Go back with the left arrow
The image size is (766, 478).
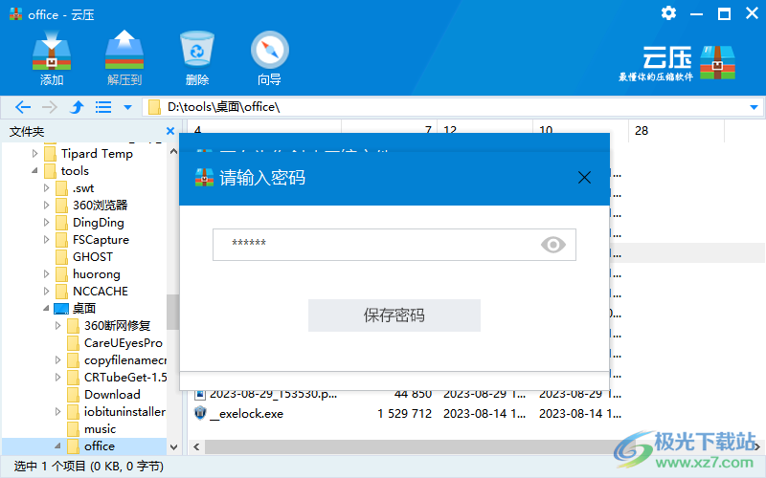tap(23, 107)
